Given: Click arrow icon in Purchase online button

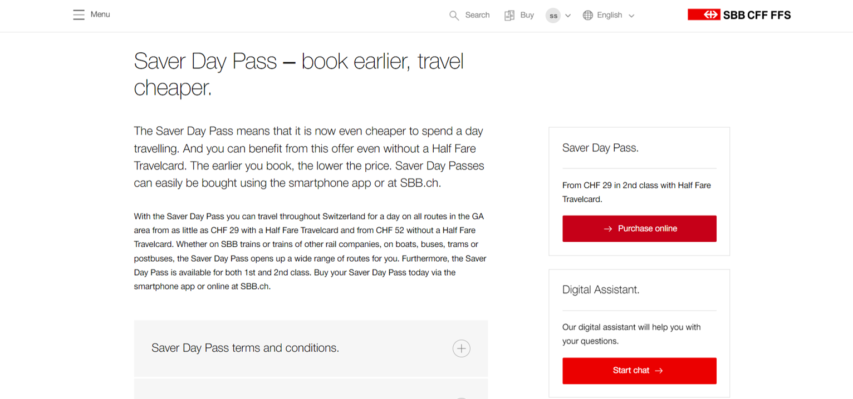Looking at the screenshot, I should pos(608,229).
